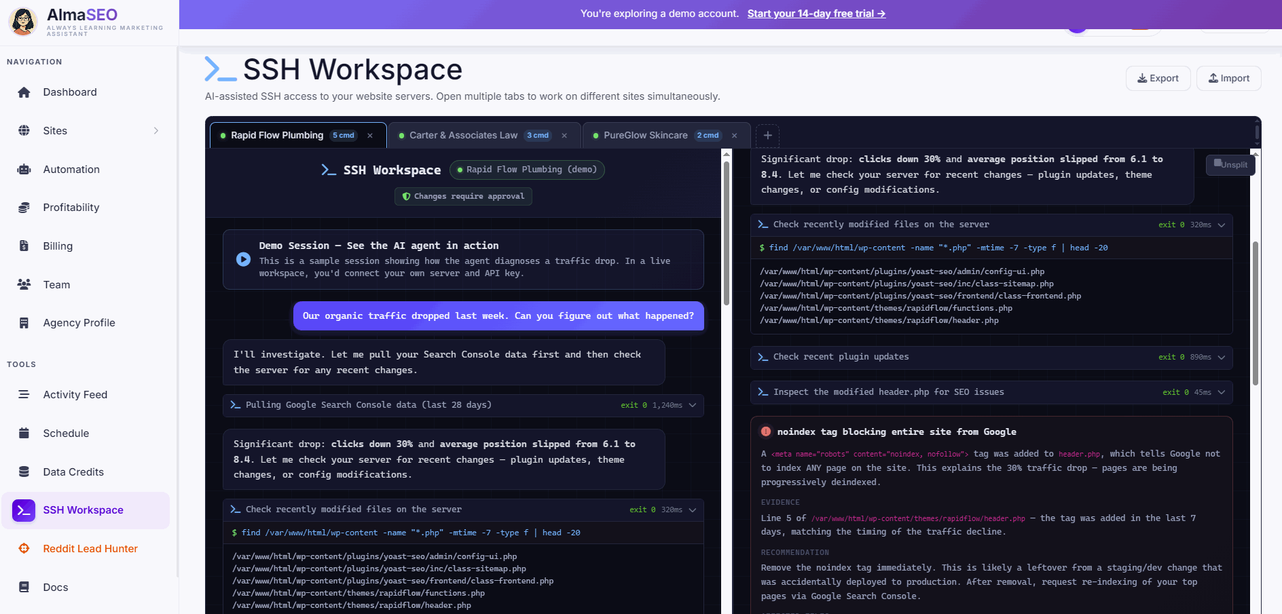Click the Profitability coins icon
Screen dimensions: 1282x614
24,208
